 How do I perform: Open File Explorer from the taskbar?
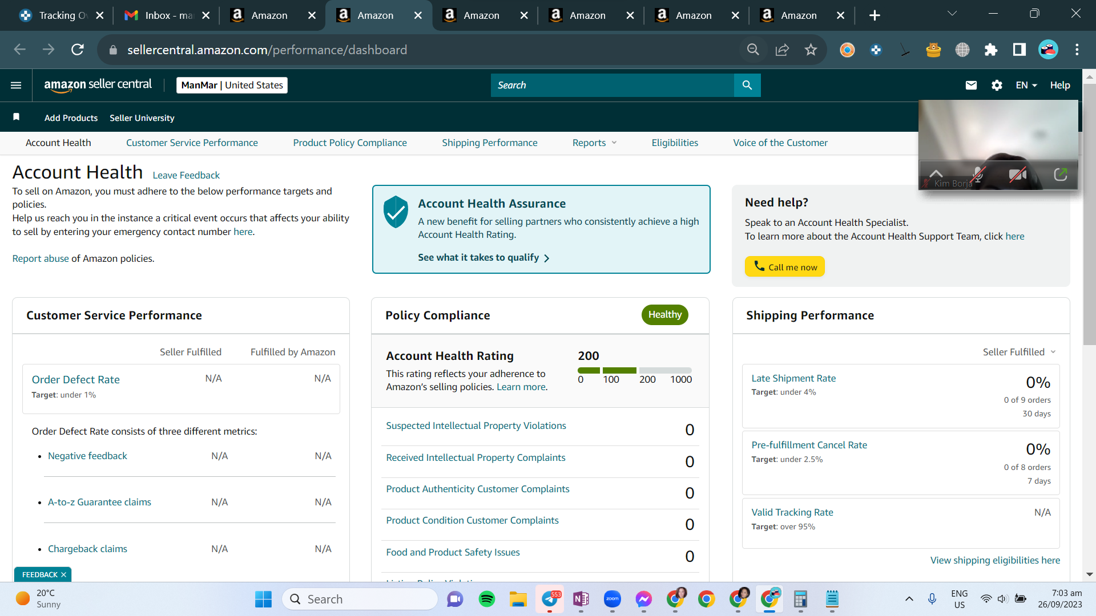tap(518, 599)
